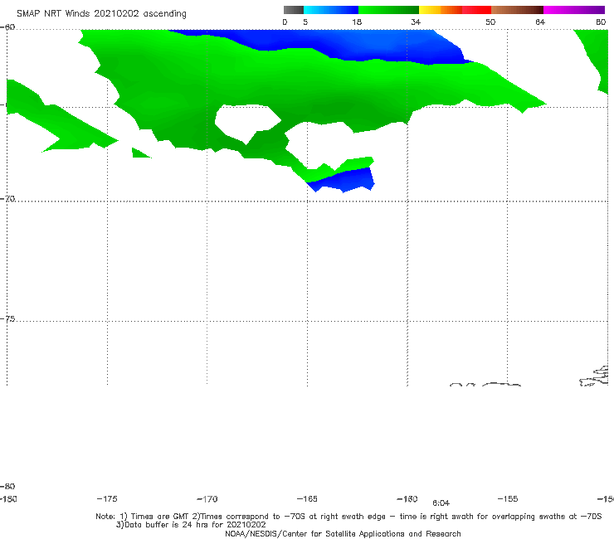Click the note line 'Times are GMT'
Viewport: 614px width, 539px height.
tap(160, 517)
